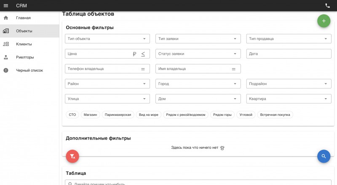Select the СТО filter chip
The image size is (337, 185).
pos(72,115)
